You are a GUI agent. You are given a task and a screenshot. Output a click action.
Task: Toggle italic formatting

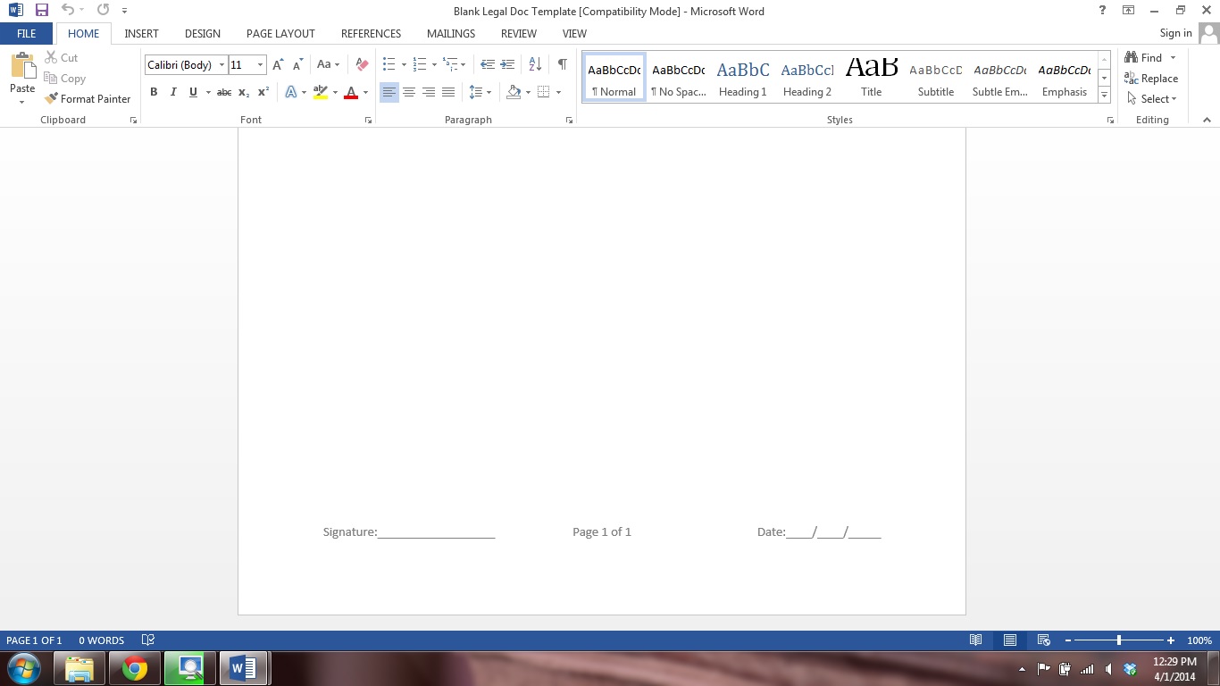click(x=173, y=92)
